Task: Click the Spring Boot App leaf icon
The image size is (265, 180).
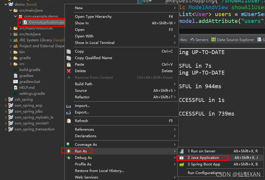Action: tap(182, 164)
